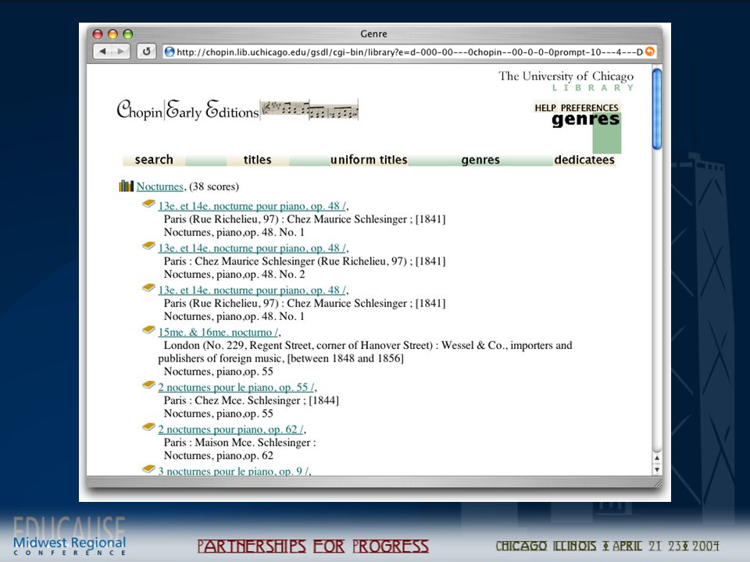Click the browser back arrow button
The width and height of the screenshot is (750, 562).
[102, 52]
